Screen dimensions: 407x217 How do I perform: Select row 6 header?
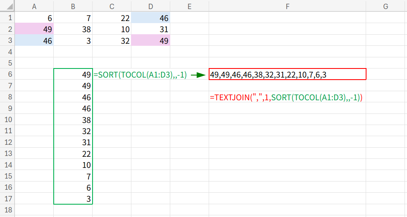pos(7,75)
